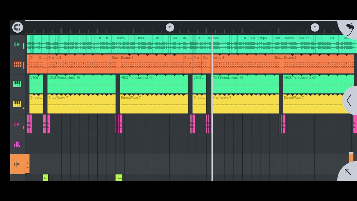Click the white playhead line
Screen dimensions: 357x201
tap(212, 108)
